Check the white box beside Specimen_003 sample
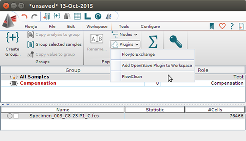Viewport: 246px width, 141px height. point(16,116)
